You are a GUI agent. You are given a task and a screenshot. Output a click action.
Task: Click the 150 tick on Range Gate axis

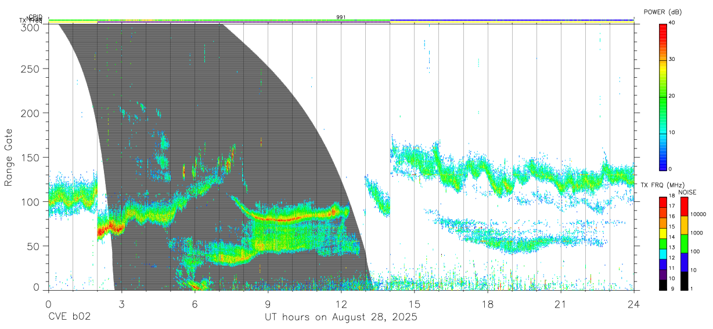31,157
